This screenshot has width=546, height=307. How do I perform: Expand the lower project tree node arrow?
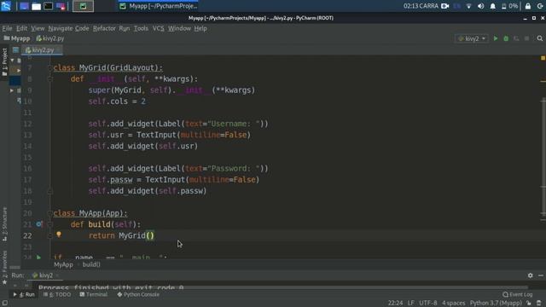(x=11, y=90)
